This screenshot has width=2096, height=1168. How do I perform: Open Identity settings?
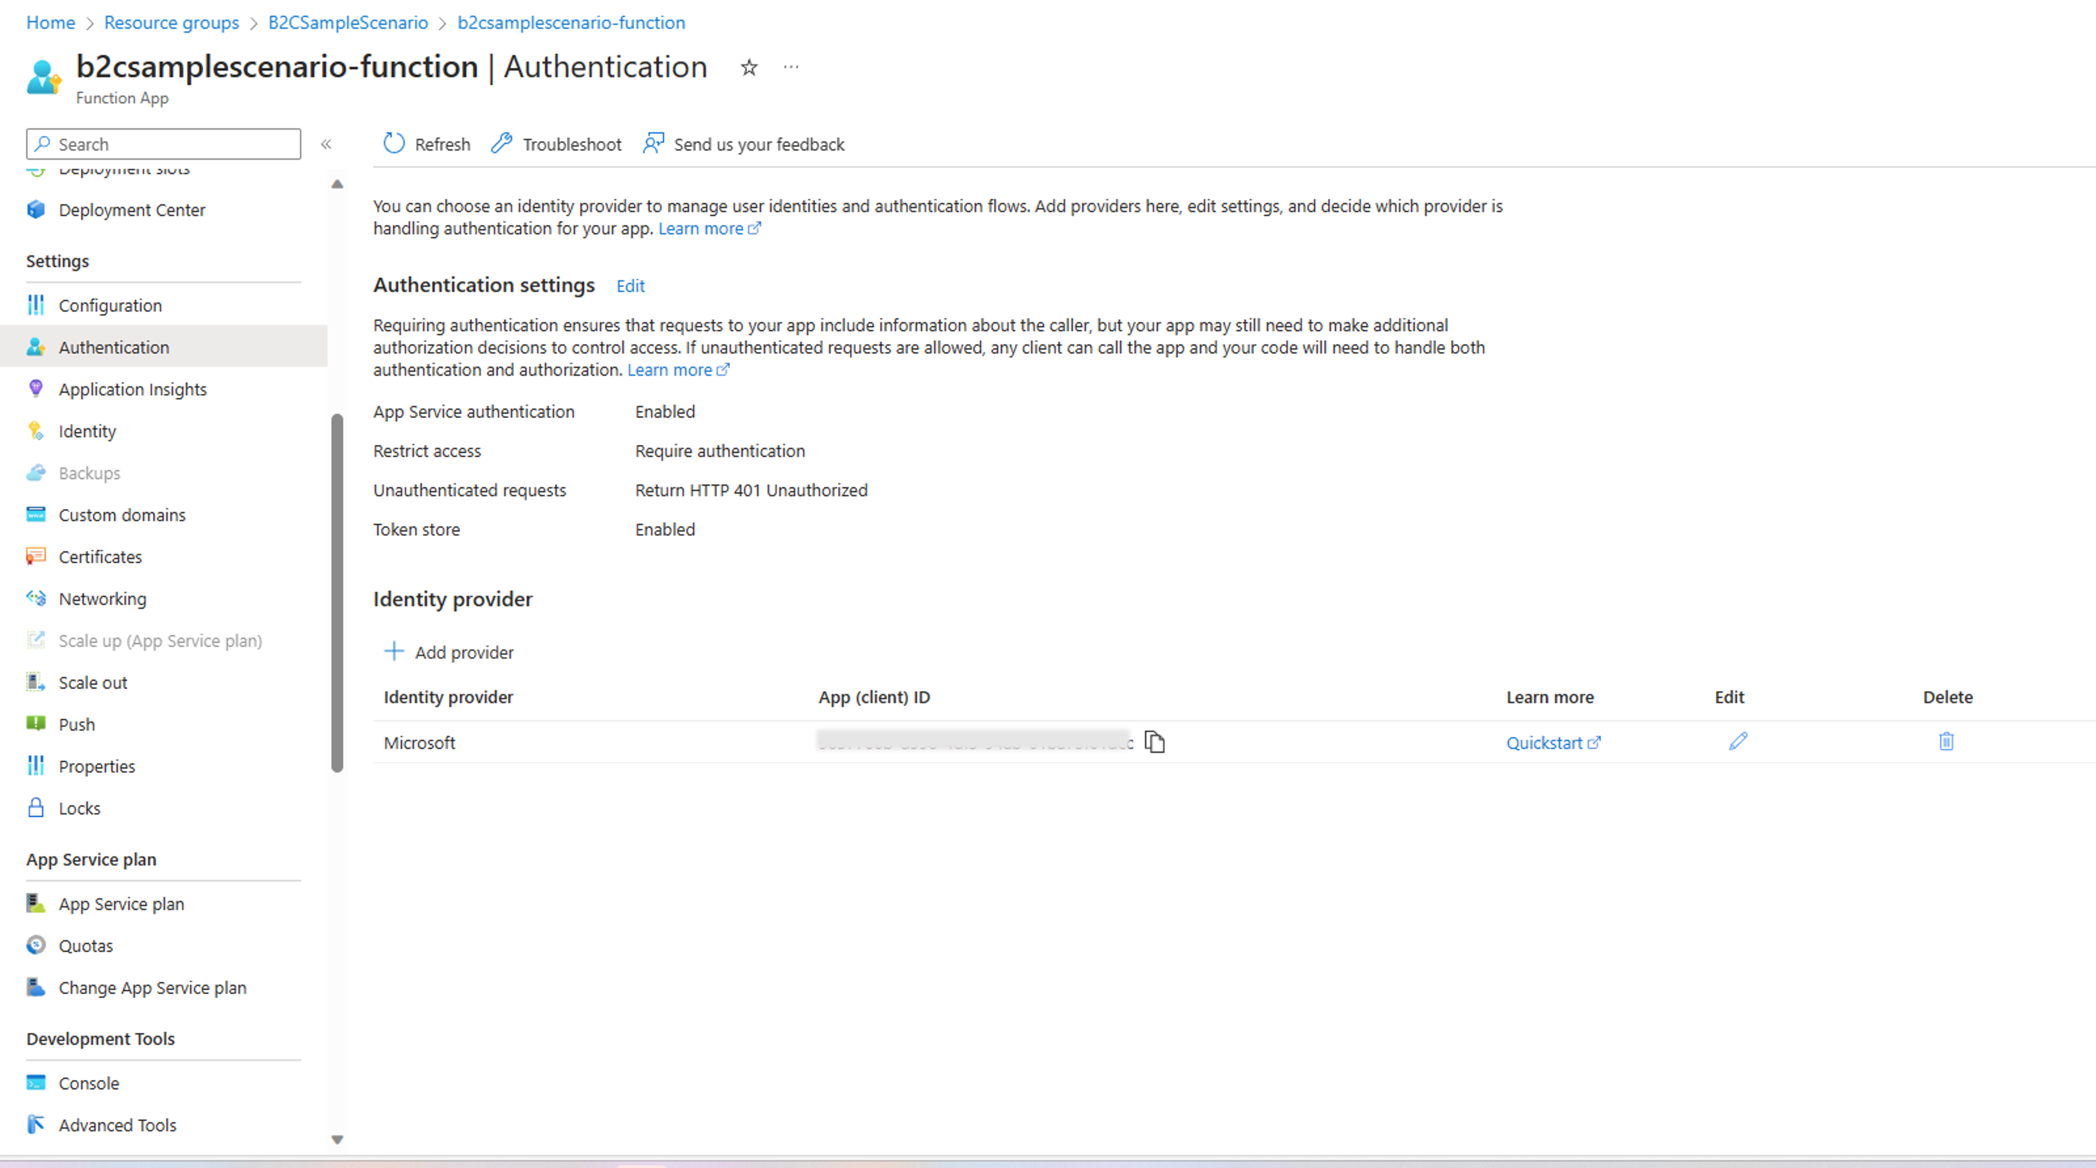pyautogui.click(x=87, y=431)
